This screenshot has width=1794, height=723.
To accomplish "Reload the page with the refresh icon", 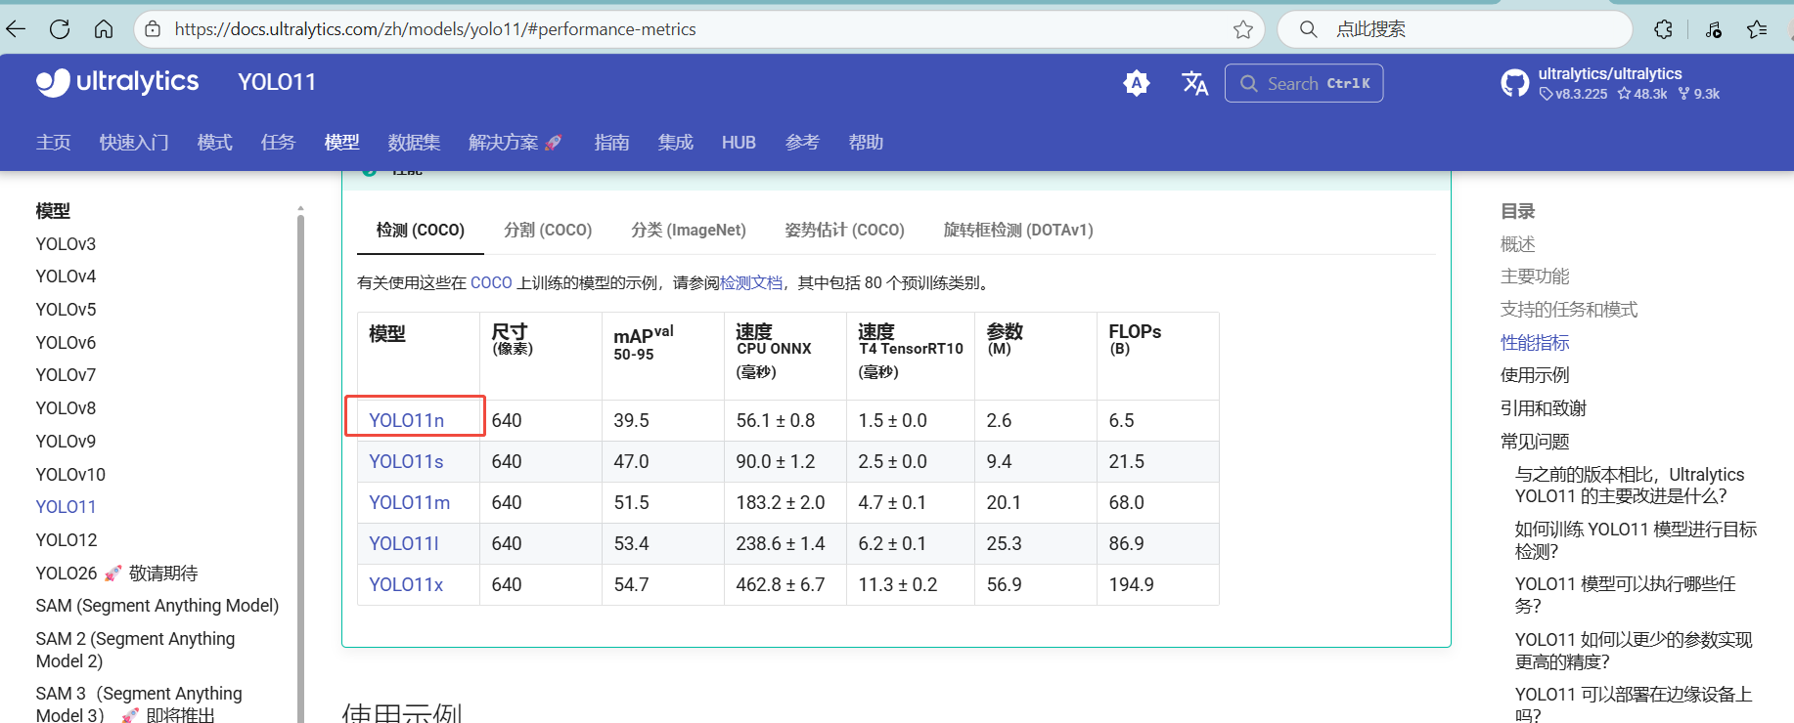I will [60, 29].
